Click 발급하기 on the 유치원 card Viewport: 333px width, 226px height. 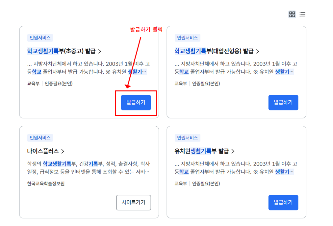point(283,202)
